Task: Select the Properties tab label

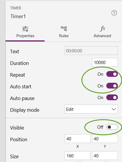Action: (x=25, y=36)
